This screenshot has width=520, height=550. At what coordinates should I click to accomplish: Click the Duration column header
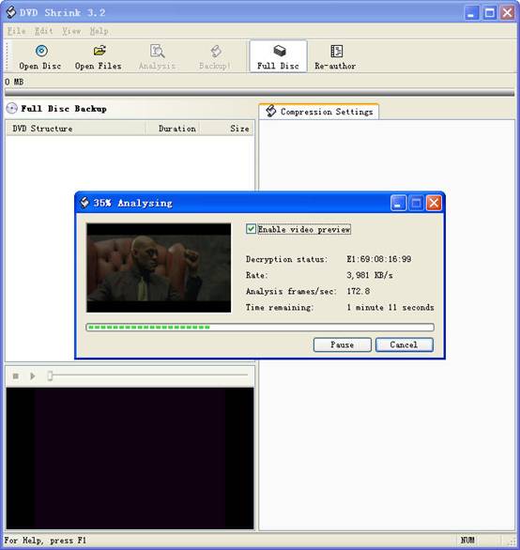tap(174, 129)
